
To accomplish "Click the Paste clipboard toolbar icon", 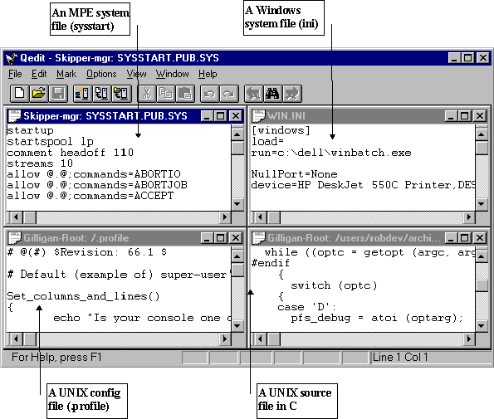I will coord(185,94).
